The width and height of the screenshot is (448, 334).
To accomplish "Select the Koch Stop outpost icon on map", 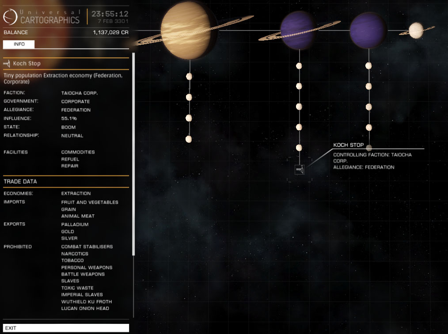I will click(x=299, y=169).
